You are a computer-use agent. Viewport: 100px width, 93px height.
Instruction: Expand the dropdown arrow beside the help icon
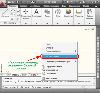pyautogui.click(x=87, y=2)
